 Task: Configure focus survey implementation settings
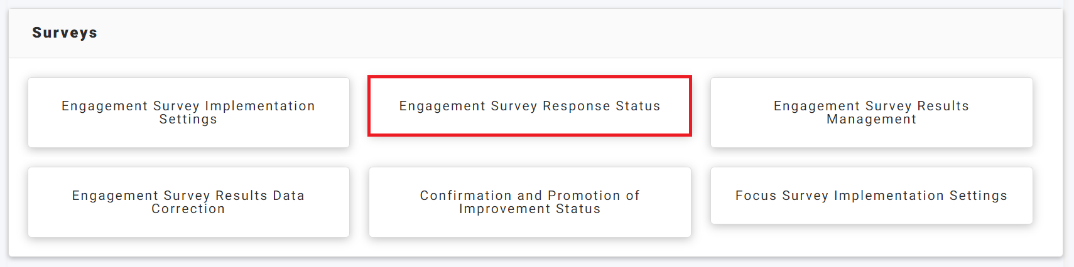coord(871,196)
